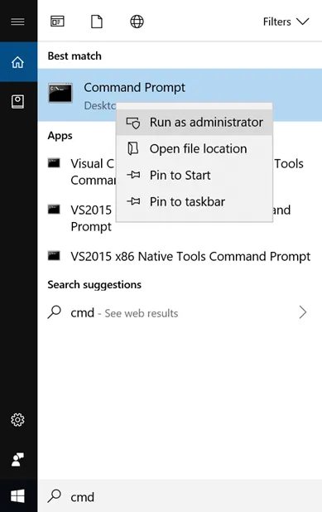Screen dimensions: 322x512
Task: Open the Notebook icon in the sidebar
Action: (x=17, y=102)
